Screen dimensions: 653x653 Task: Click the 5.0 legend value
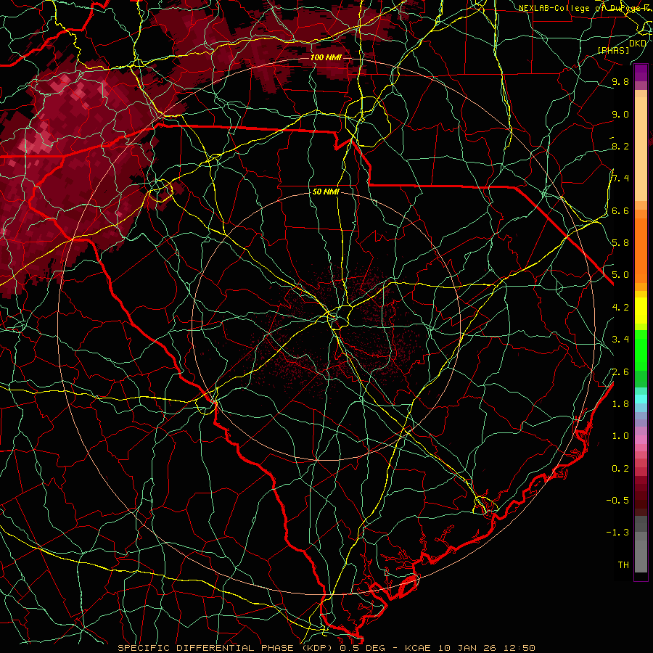point(620,275)
